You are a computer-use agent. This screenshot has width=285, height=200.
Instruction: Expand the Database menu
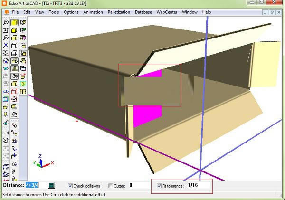(x=143, y=12)
